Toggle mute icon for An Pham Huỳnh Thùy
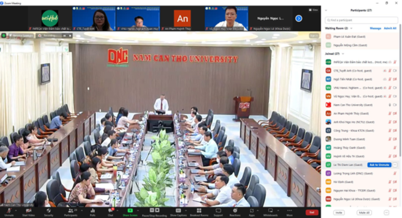This screenshot has height=218, width=402. click(390, 113)
